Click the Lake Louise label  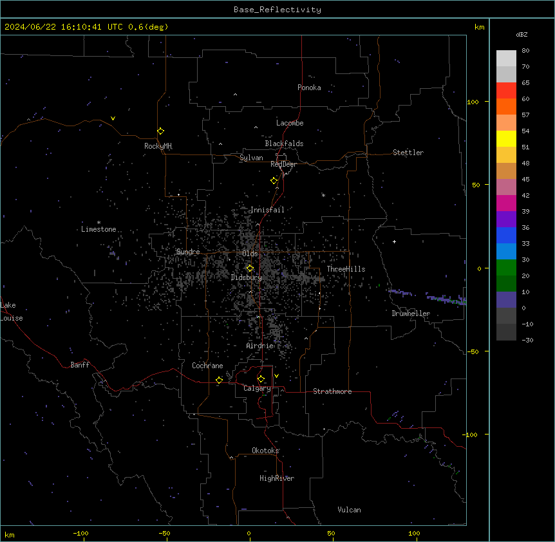12,312
